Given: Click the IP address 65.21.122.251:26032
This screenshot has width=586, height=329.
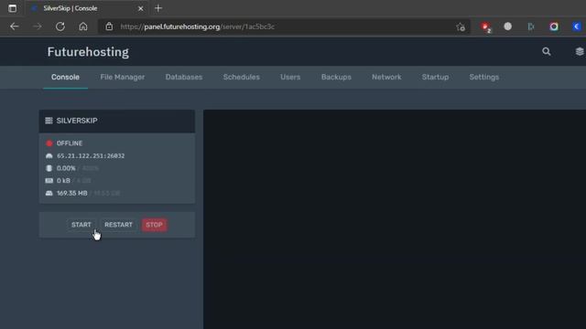Looking at the screenshot, I should click(x=91, y=156).
